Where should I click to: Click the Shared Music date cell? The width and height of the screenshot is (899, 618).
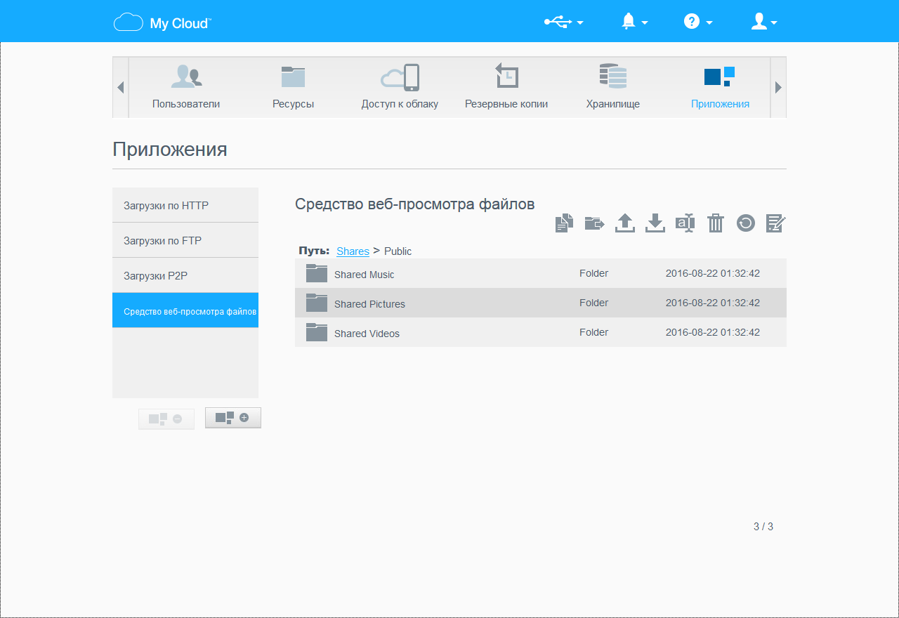click(713, 273)
